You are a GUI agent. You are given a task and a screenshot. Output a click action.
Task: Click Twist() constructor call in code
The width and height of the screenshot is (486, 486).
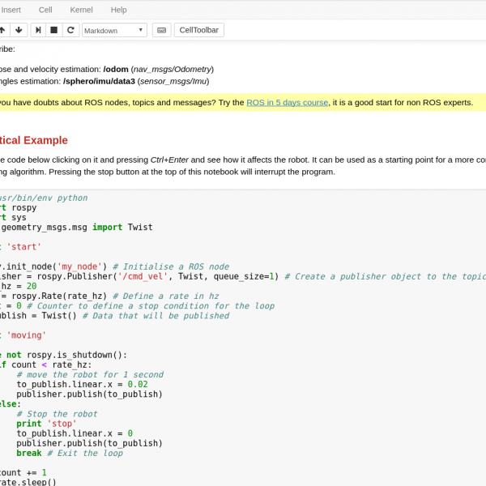point(59,316)
